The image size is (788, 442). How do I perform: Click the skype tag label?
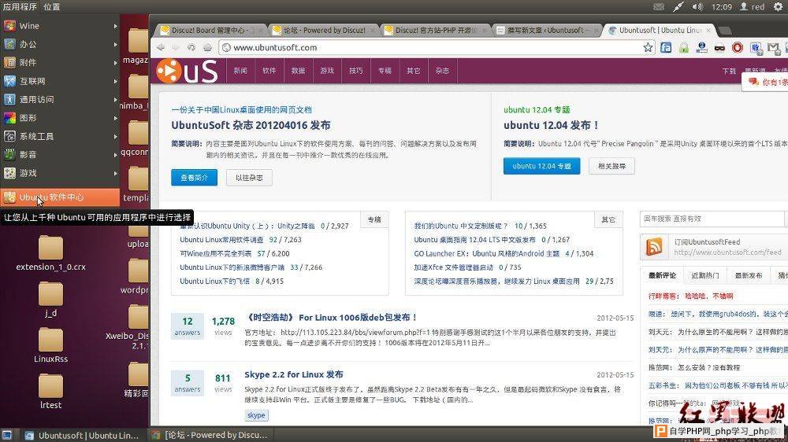pos(256,415)
